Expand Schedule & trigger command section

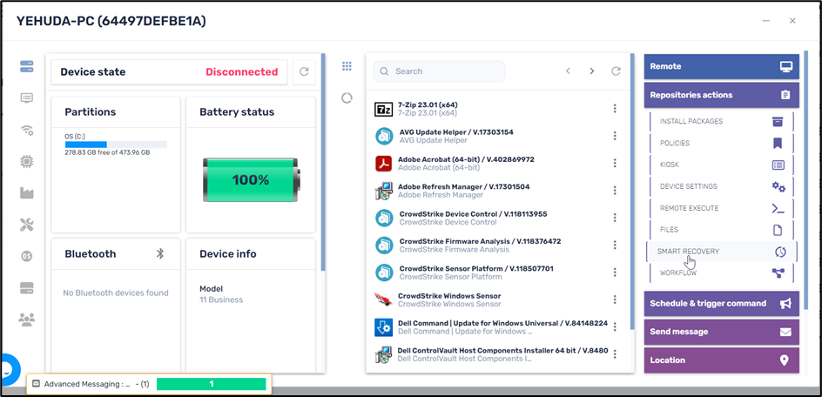(x=721, y=303)
